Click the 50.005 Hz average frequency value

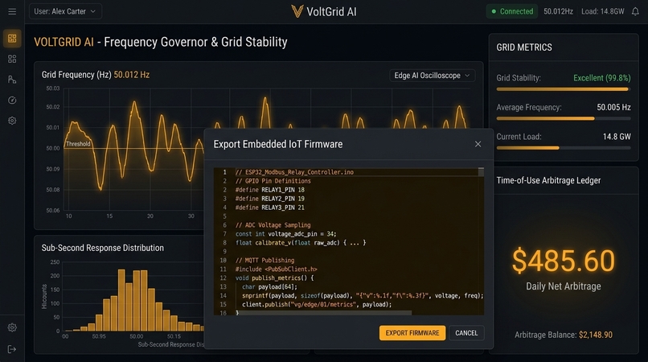[x=613, y=108]
